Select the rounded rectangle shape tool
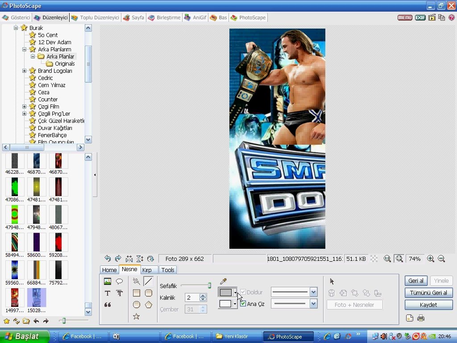Viewport: 457px width, 343px height. point(149,293)
